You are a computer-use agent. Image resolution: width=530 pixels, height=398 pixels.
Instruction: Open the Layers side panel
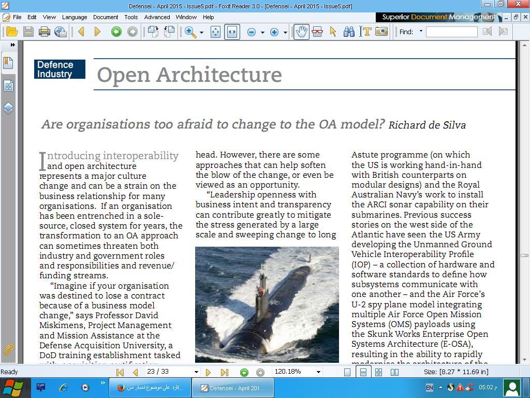(8, 108)
